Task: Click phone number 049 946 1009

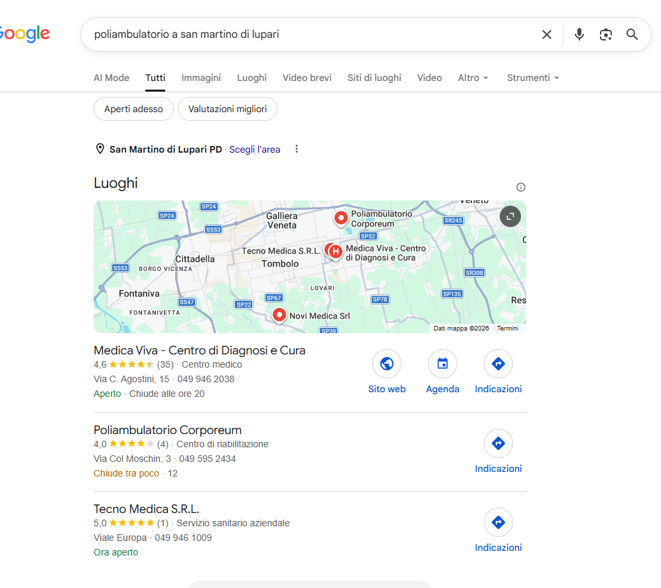Action: pos(183,538)
